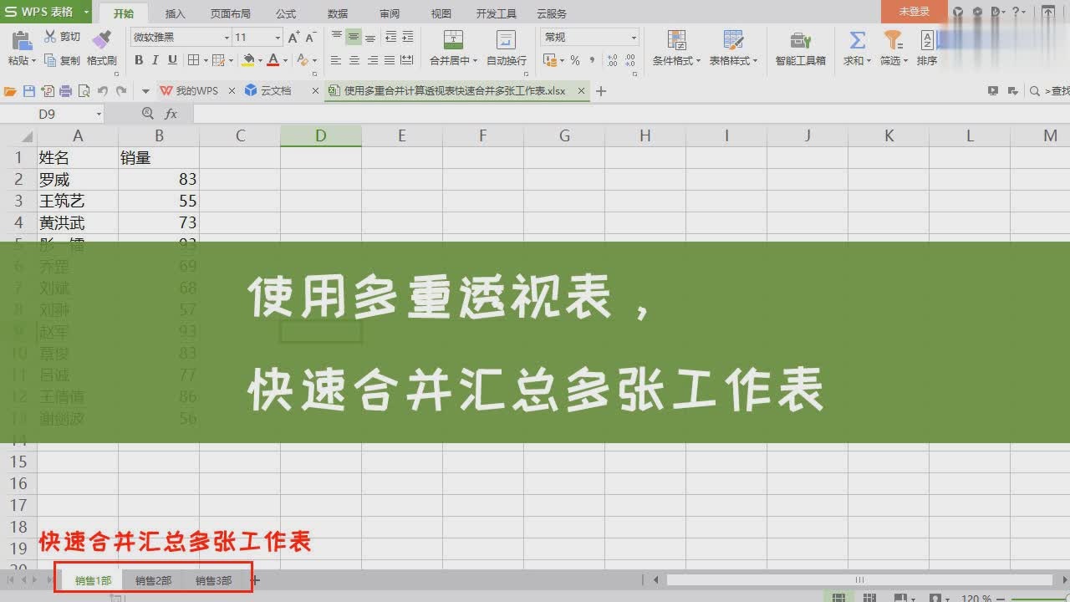Align cell text right

(373, 60)
